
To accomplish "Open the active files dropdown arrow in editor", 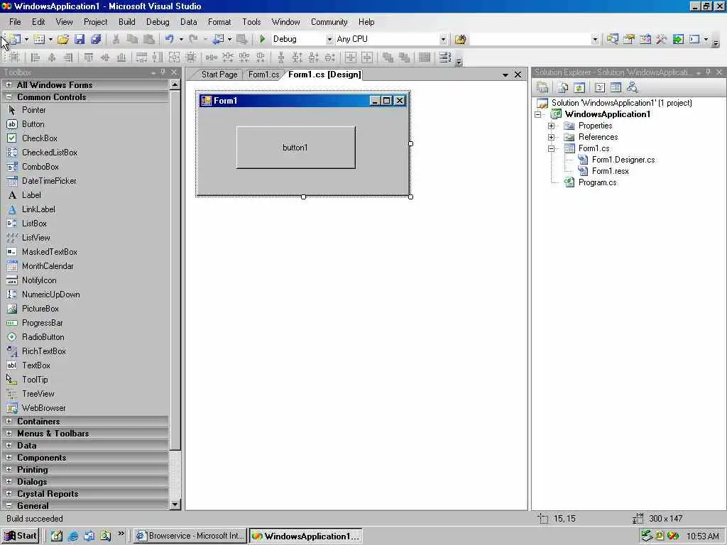I will [x=505, y=75].
